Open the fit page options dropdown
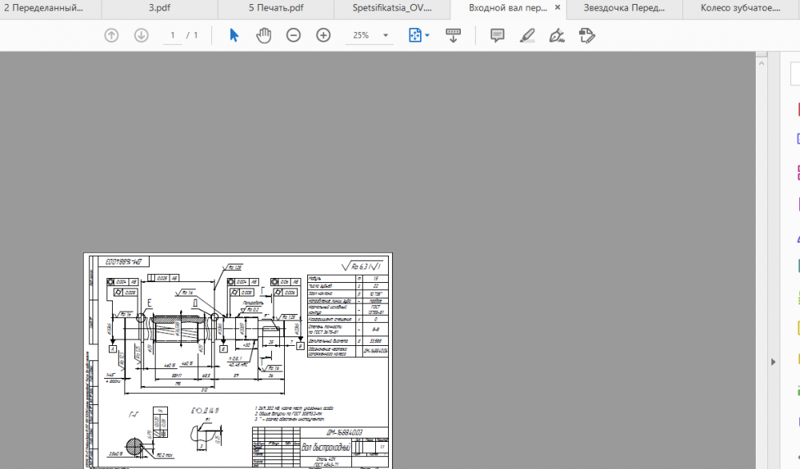800x469 pixels. 419,35
